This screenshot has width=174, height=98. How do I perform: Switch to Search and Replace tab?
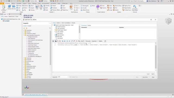click(66, 23)
